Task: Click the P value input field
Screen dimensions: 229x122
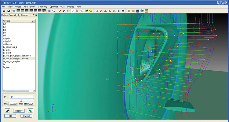Action: click(22, 97)
